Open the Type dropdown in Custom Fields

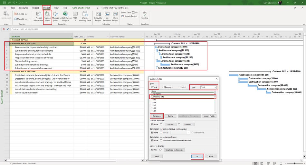point(208,87)
